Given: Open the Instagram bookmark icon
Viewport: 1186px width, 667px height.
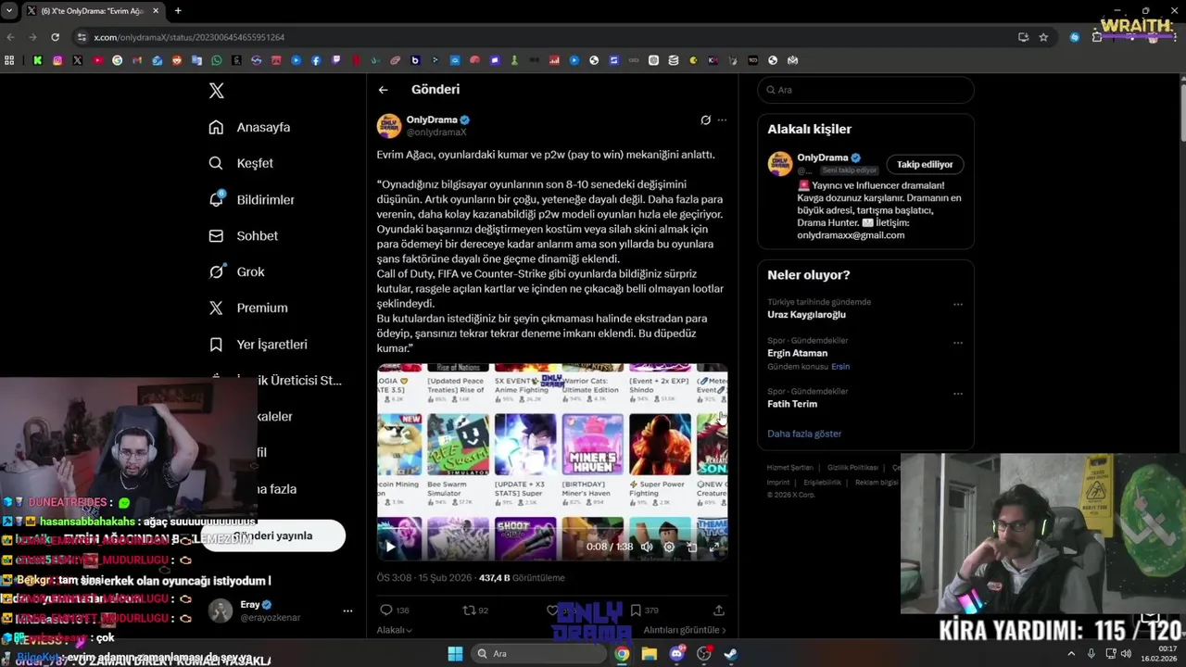Looking at the screenshot, I should click(57, 60).
